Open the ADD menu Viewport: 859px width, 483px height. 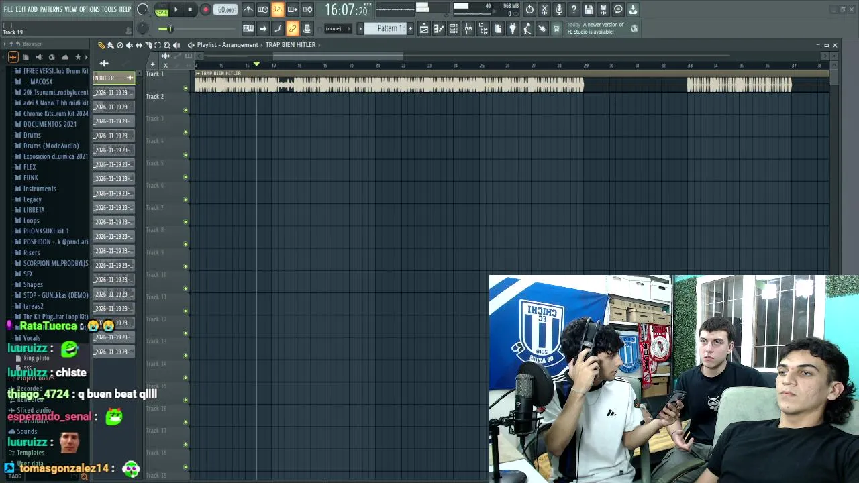coord(32,9)
